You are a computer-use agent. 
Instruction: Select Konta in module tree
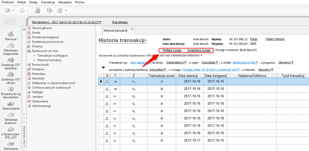click(x=36, y=33)
